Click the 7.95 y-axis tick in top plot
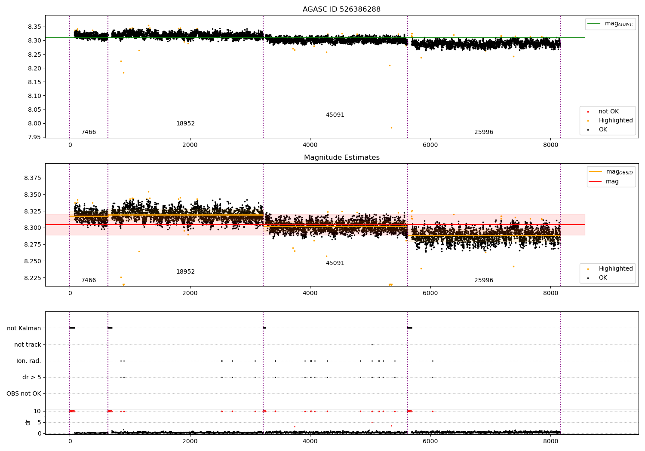This screenshot has height=451, width=645. (34, 137)
